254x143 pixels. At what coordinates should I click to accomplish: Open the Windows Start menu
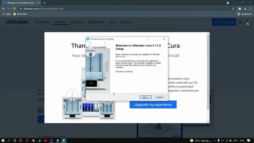click(x=3, y=140)
